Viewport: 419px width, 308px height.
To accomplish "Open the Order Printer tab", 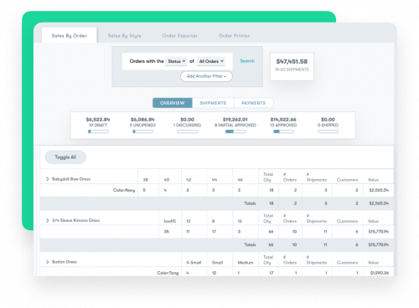I will tap(234, 36).
